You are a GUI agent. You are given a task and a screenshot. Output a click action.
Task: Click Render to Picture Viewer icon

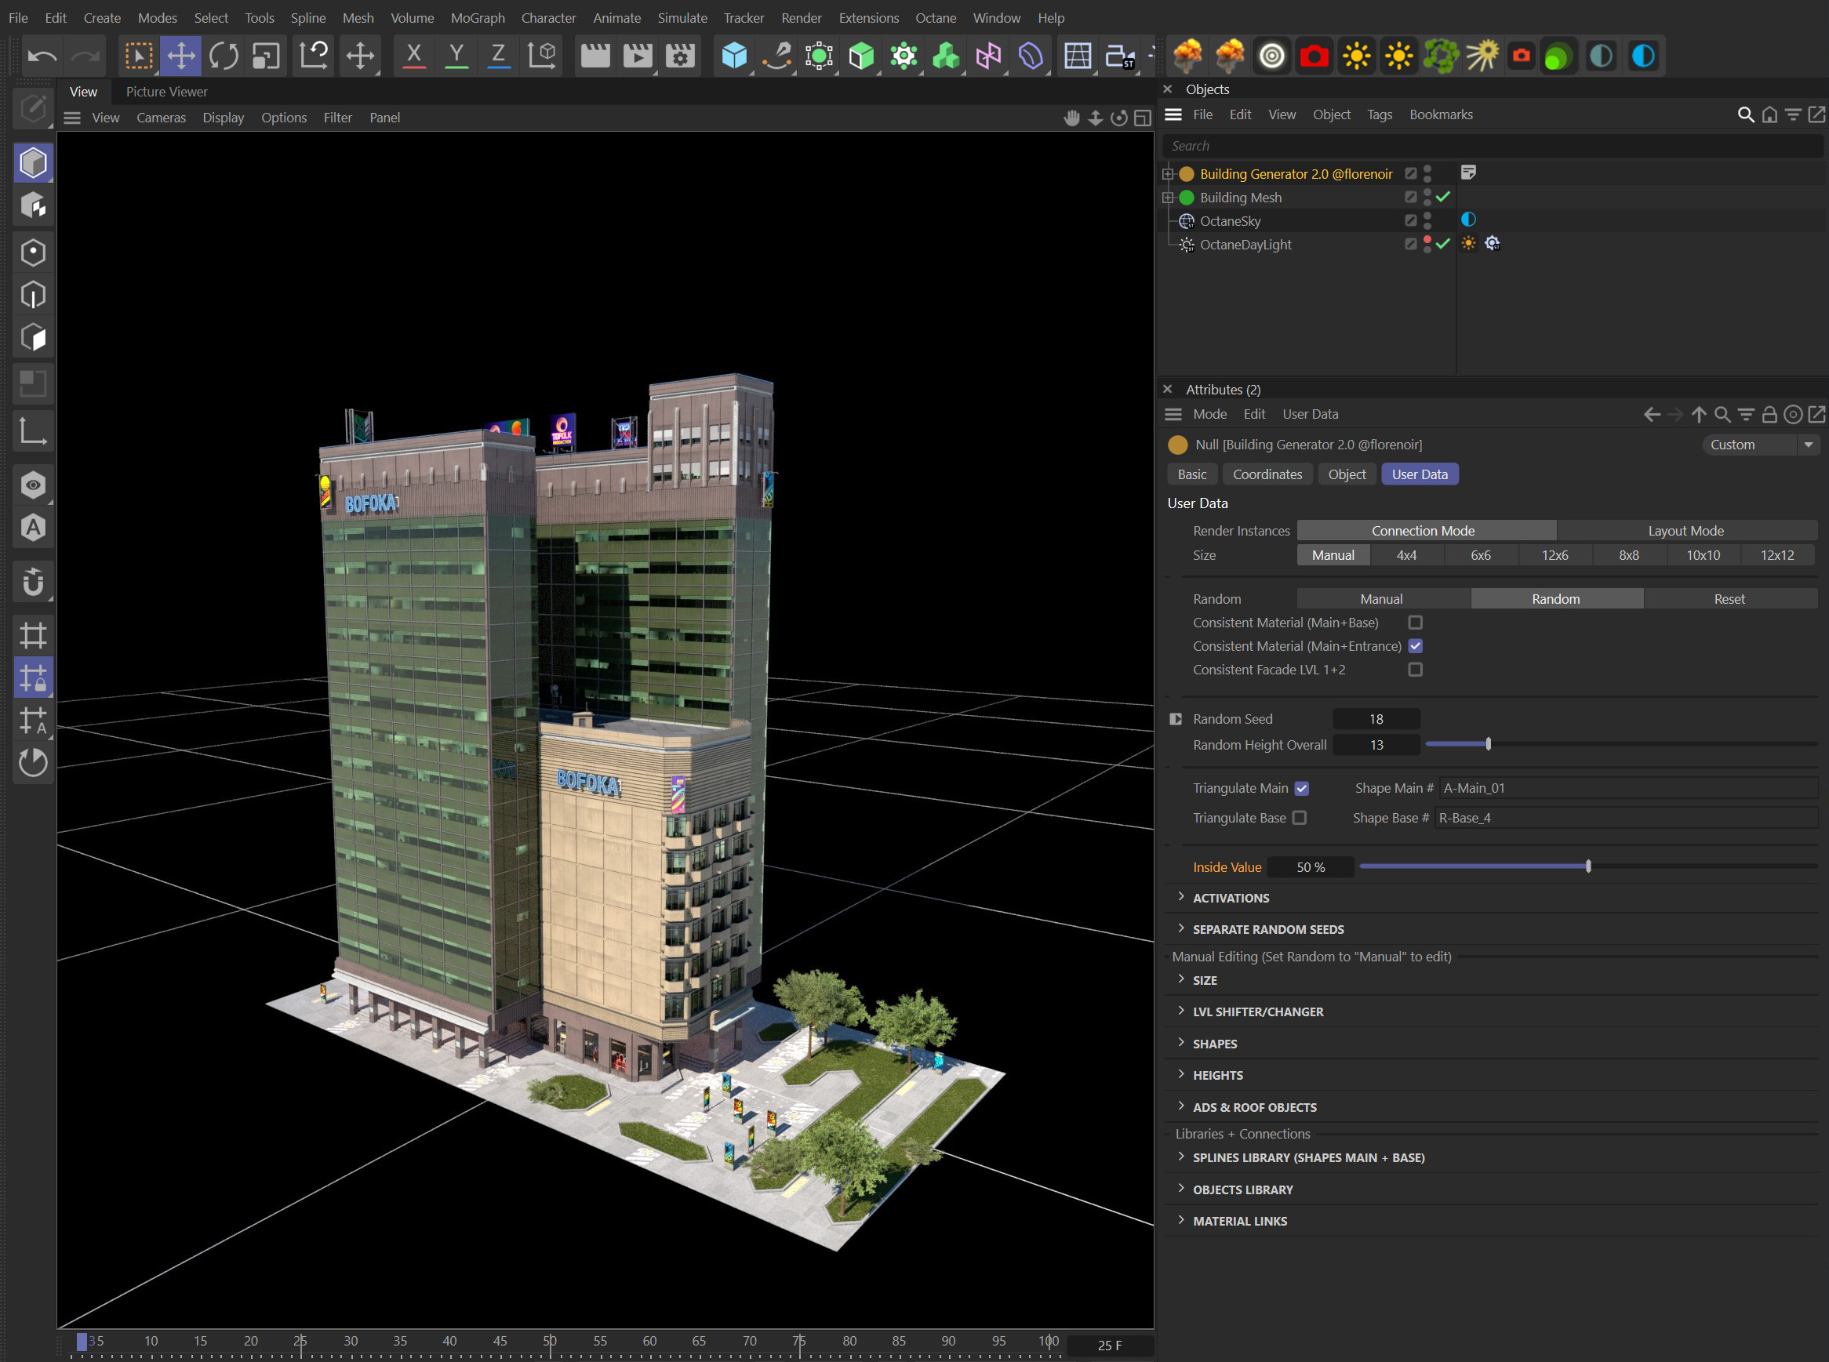click(636, 55)
